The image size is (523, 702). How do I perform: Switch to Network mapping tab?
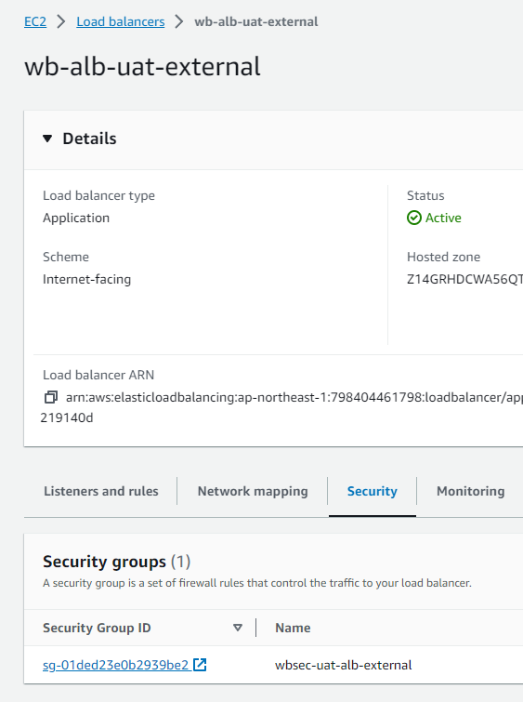coord(253,491)
